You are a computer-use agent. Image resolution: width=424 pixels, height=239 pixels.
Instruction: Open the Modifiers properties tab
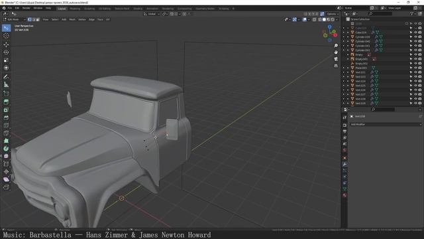tap(344, 165)
